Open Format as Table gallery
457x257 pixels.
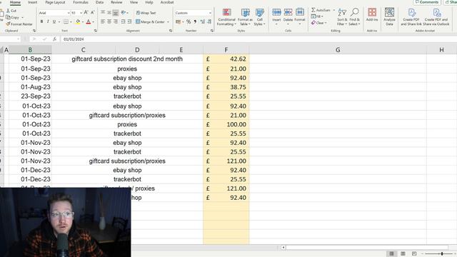(245, 17)
